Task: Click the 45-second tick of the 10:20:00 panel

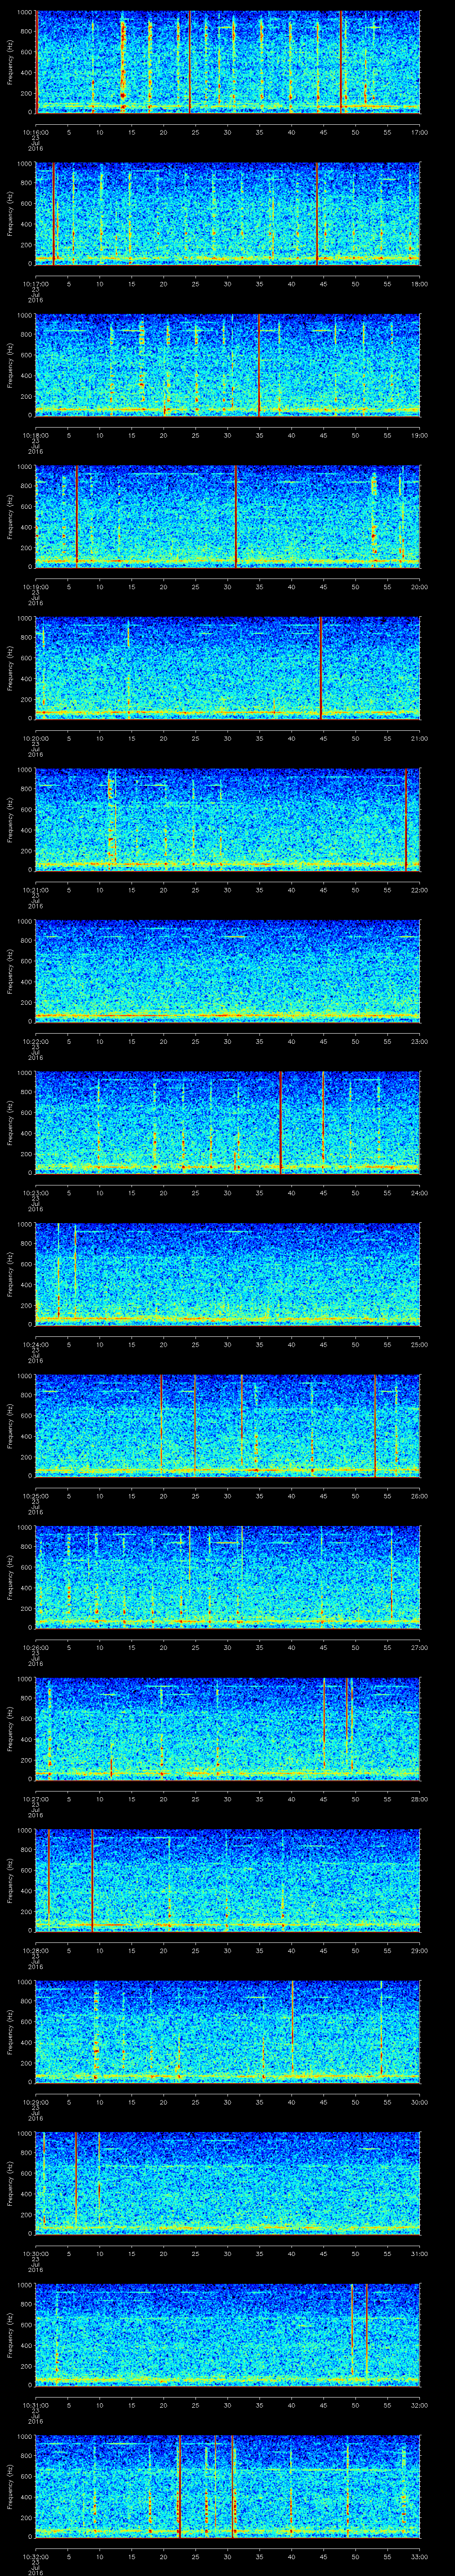Action: pos(323,738)
